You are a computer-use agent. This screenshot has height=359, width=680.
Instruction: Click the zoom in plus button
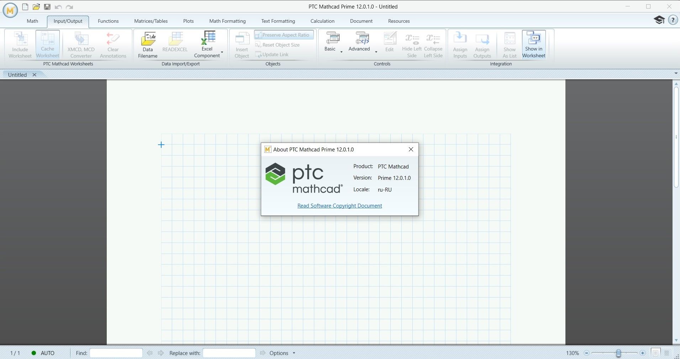pyautogui.click(x=642, y=353)
